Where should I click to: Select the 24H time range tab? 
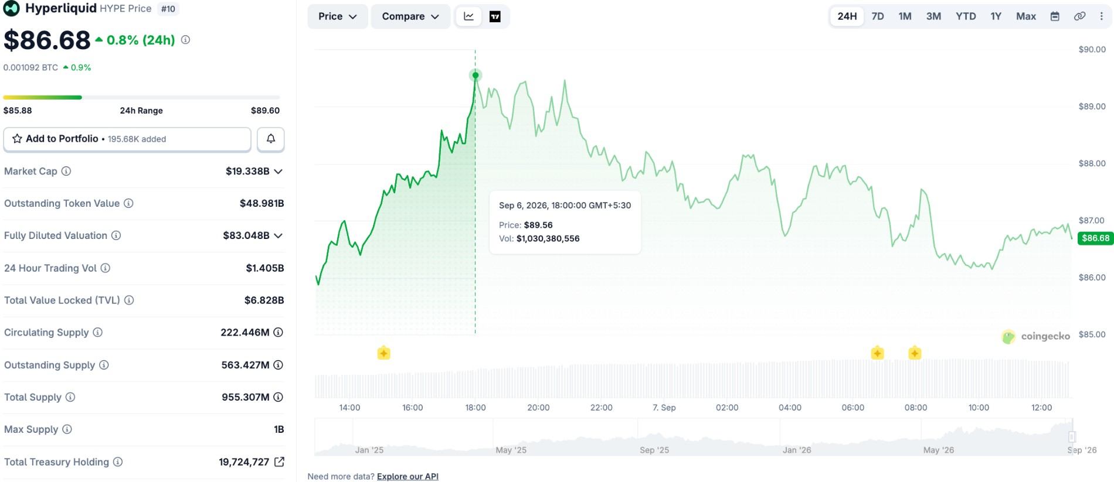point(847,16)
